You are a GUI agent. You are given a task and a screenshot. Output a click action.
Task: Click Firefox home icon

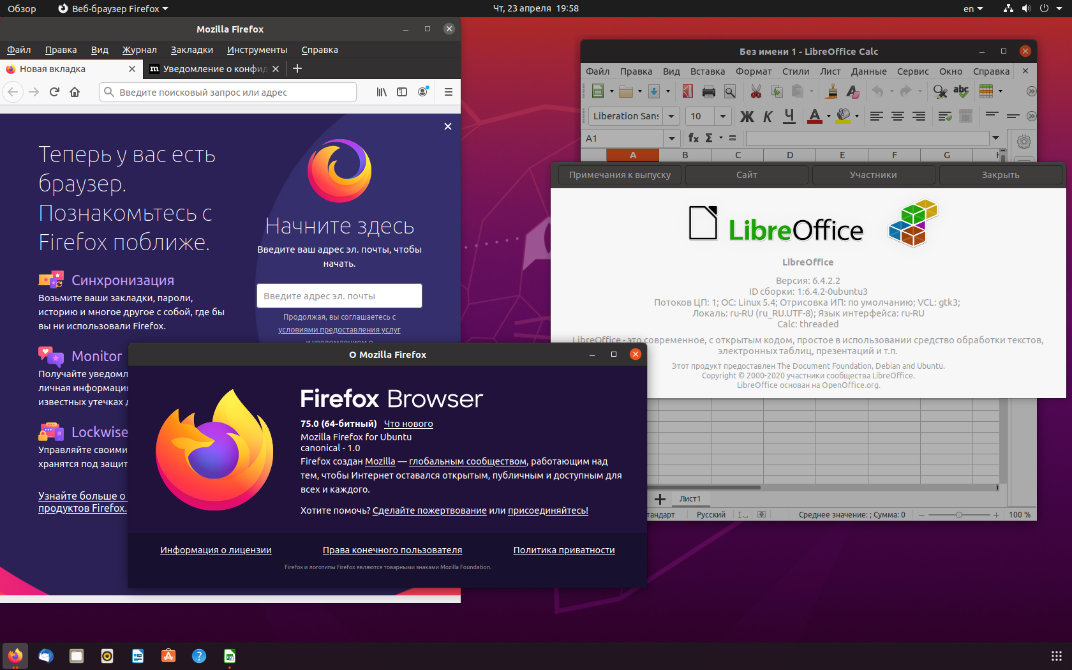click(x=75, y=92)
